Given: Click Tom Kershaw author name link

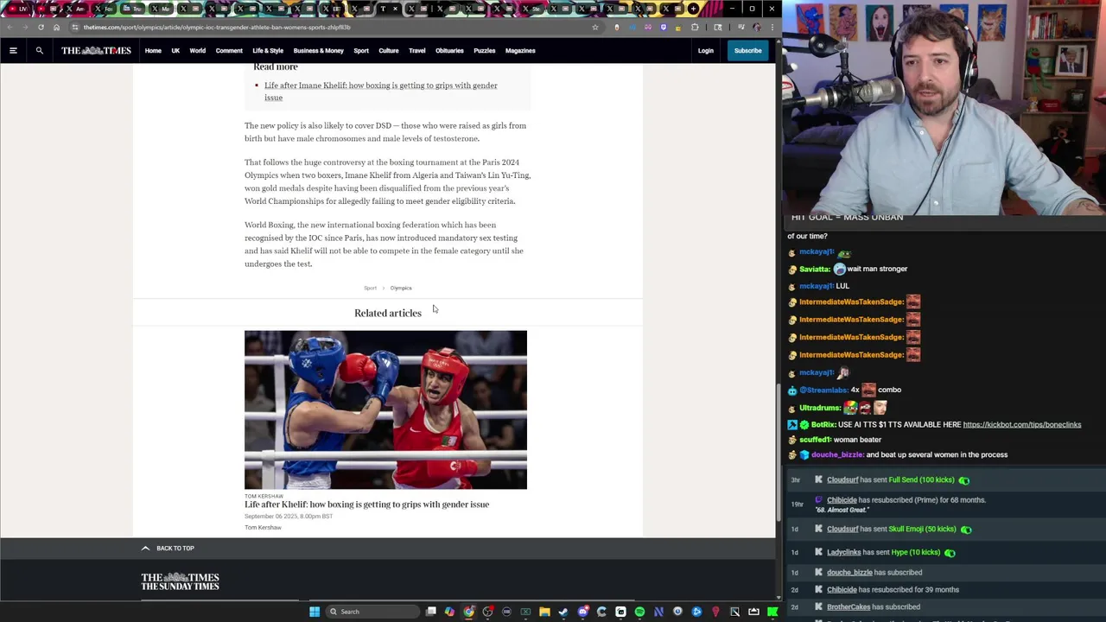Looking at the screenshot, I should tap(263, 528).
